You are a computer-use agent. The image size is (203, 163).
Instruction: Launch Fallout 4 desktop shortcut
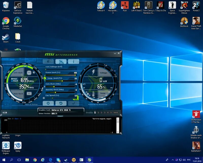pos(101,7)
